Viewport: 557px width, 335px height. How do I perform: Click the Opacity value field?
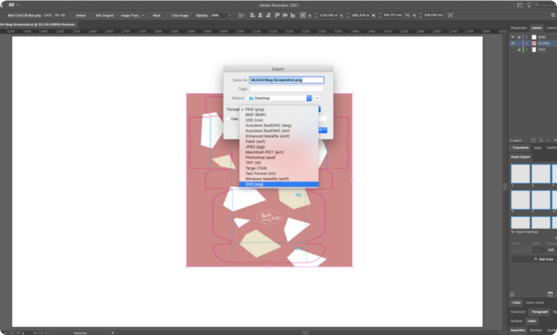[x=218, y=15]
